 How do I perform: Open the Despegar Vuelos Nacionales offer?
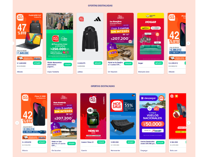[x=152, y=116]
